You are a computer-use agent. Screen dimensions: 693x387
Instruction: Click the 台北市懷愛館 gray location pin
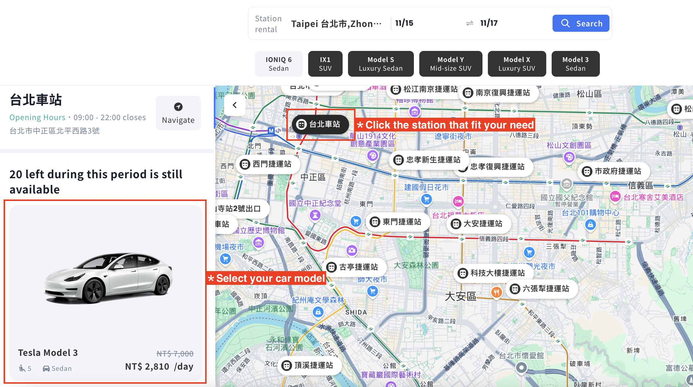pyautogui.click(x=521, y=368)
